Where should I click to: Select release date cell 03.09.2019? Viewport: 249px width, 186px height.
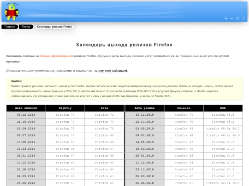pyautogui.click(x=144, y=129)
